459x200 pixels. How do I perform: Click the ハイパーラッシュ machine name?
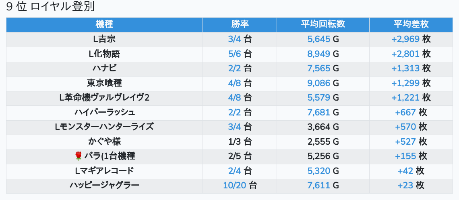coord(104,112)
